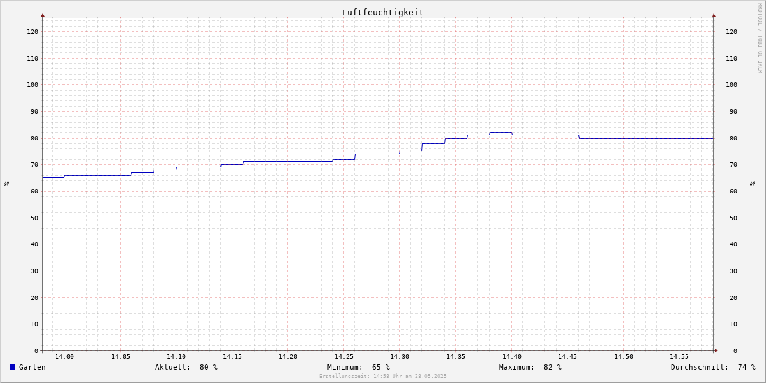Click the 110 label on right axis
This screenshot has height=383, width=766.
732,58
